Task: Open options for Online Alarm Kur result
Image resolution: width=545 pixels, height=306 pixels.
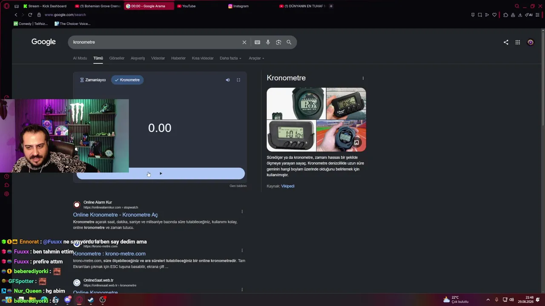Action: (242, 212)
